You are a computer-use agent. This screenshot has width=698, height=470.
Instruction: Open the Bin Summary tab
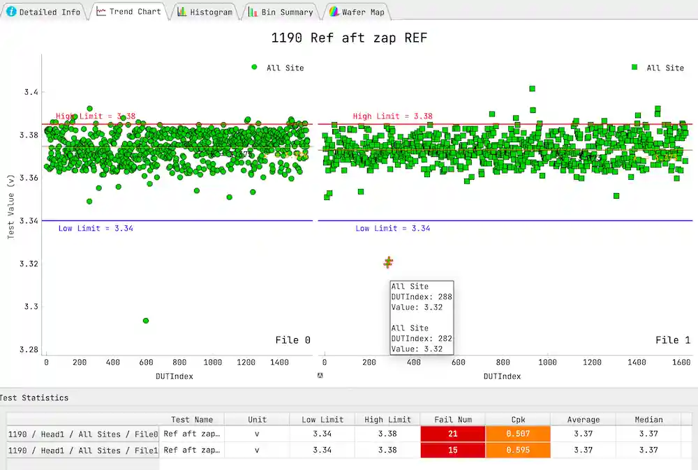(x=287, y=13)
